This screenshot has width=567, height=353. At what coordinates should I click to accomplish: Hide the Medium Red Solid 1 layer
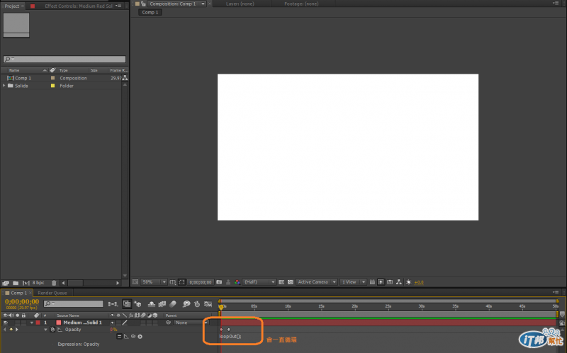click(5, 323)
